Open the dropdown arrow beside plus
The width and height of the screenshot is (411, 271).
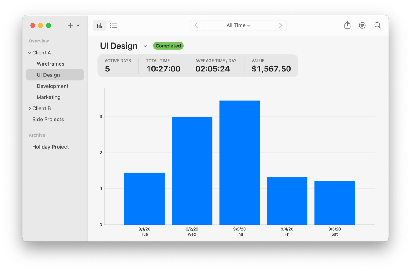point(78,25)
